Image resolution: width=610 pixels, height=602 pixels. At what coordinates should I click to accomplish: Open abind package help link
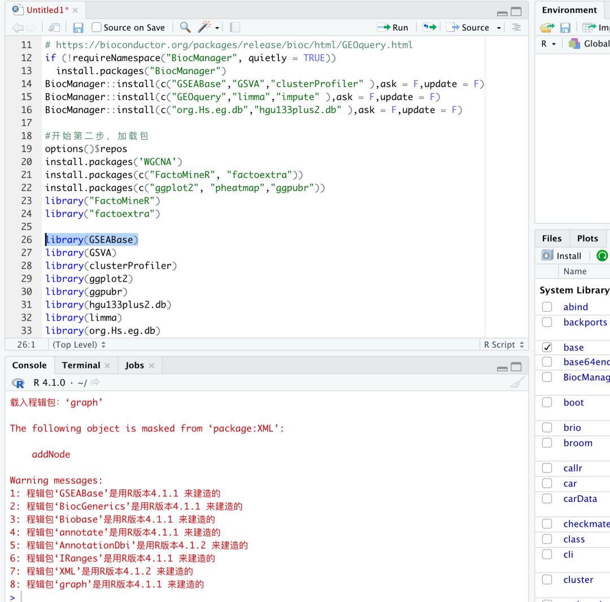coord(576,307)
